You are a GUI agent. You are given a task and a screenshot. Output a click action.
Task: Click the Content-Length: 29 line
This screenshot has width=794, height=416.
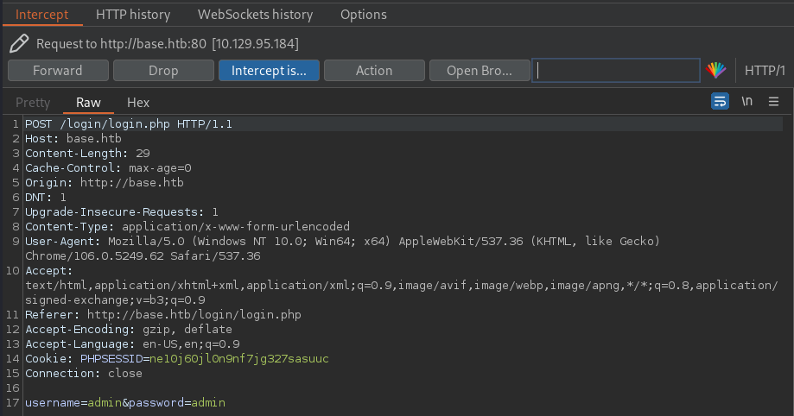[x=87, y=154]
